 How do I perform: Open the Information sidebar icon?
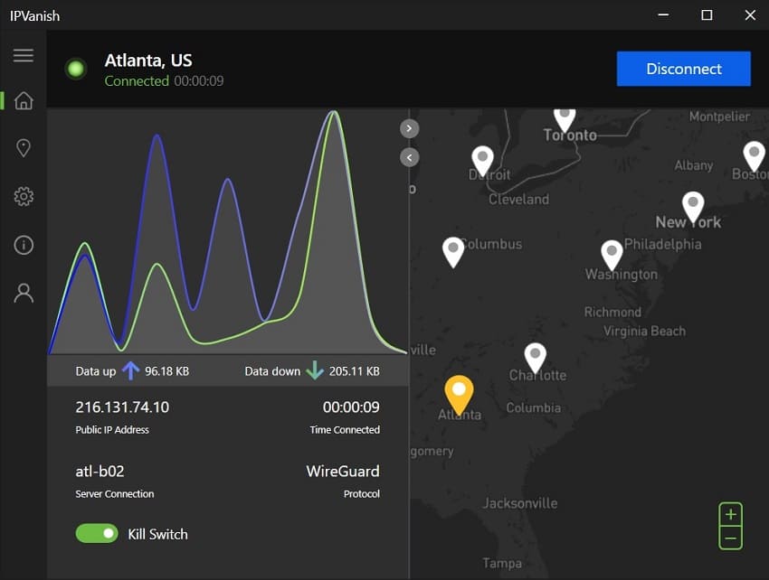click(24, 245)
